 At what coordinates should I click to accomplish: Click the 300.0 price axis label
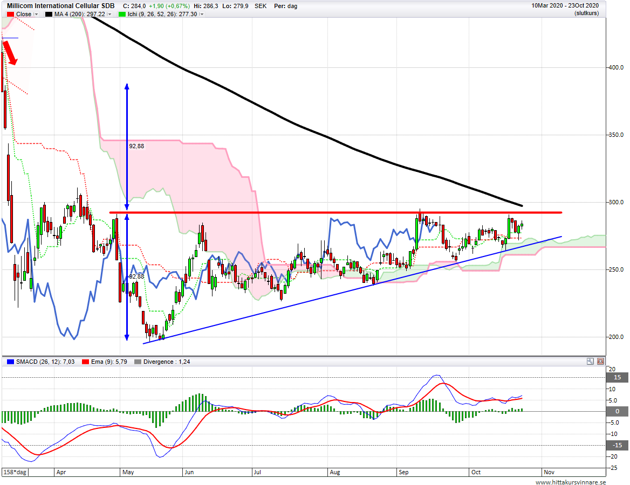(615, 202)
